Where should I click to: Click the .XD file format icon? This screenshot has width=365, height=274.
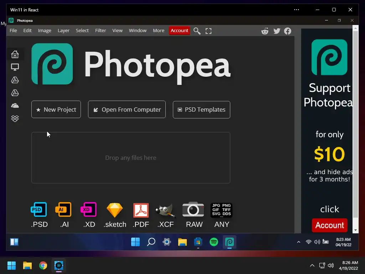(88, 209)
